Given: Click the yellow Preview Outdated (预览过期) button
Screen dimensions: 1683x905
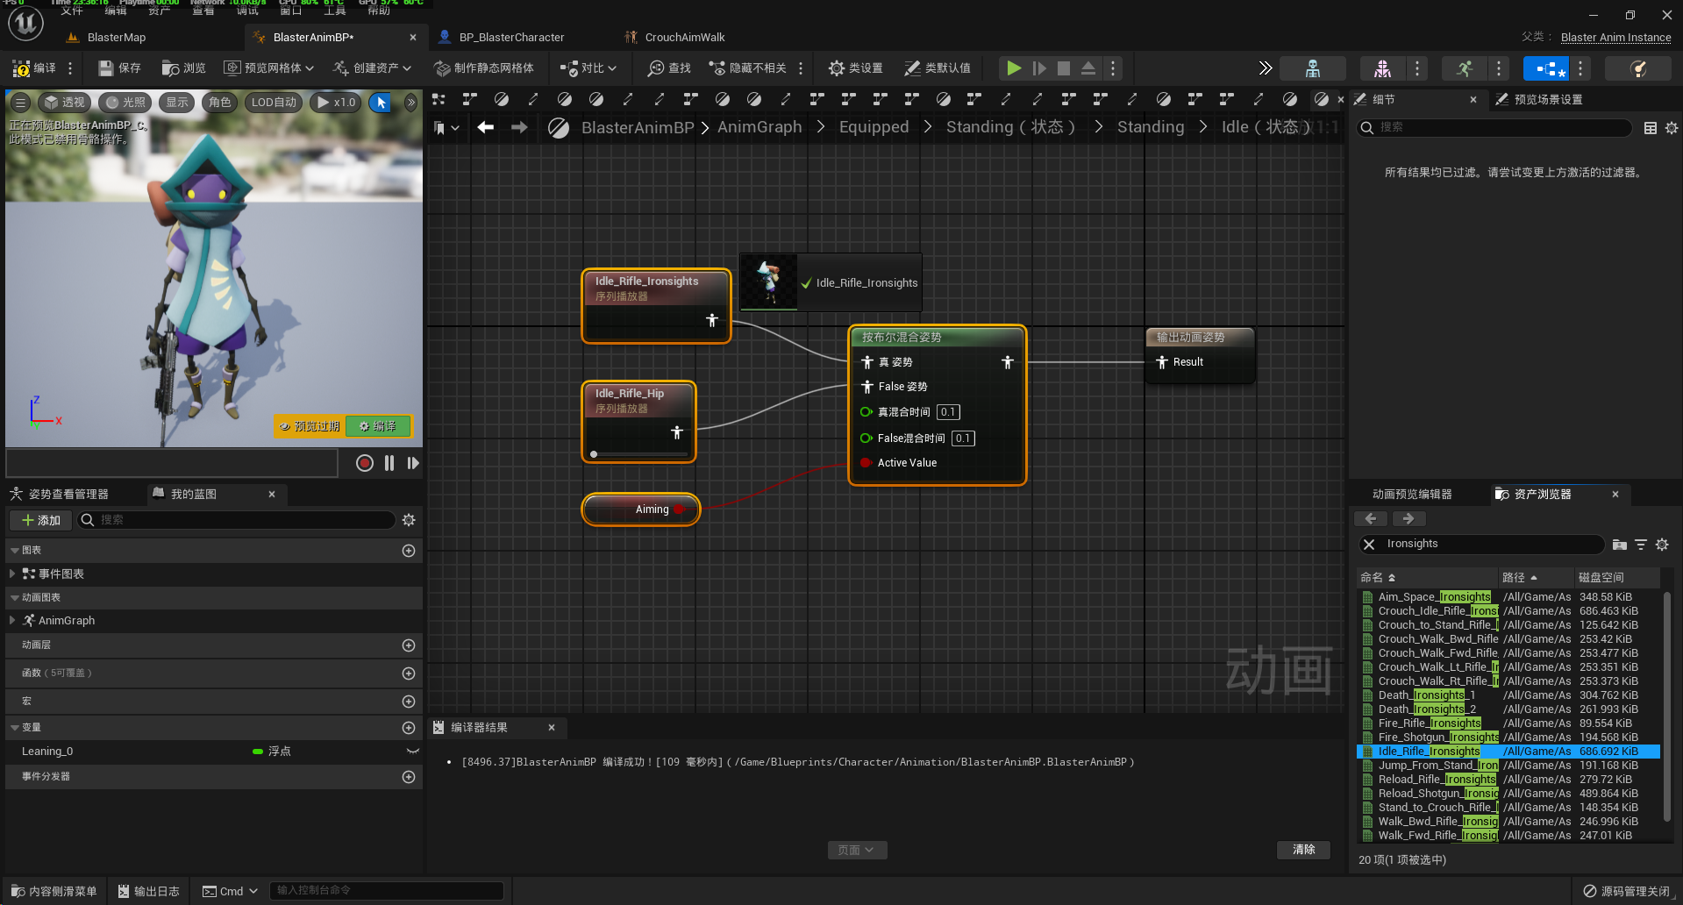Looking at the screenshot, I should 310,426.
